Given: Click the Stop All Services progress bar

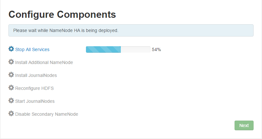Looking at the screenshot, I should point(118,49).
